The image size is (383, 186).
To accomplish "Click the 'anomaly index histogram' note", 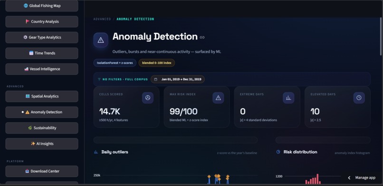I will [x=352, y=153].
